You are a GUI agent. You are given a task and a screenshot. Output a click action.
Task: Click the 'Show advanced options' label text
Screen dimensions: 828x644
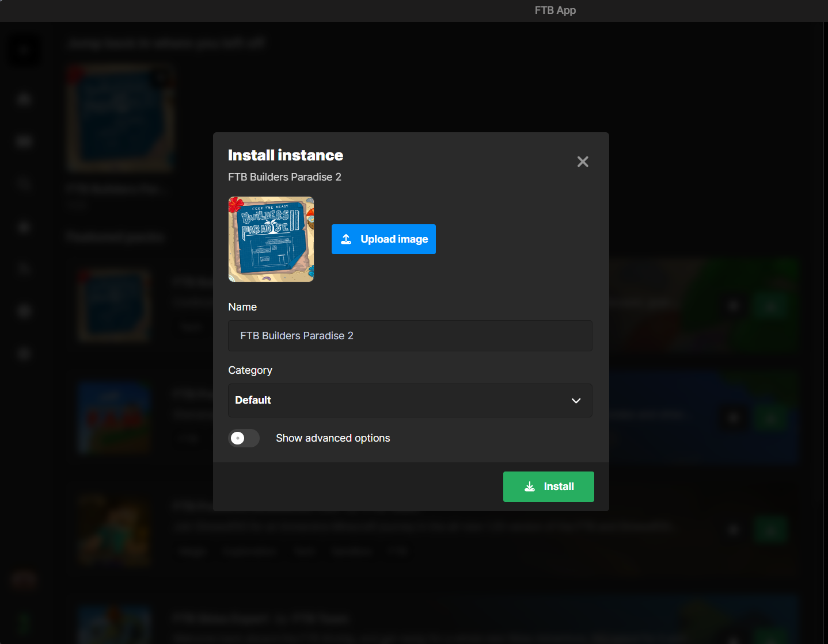pyautogui.click(x=333, y=438)
